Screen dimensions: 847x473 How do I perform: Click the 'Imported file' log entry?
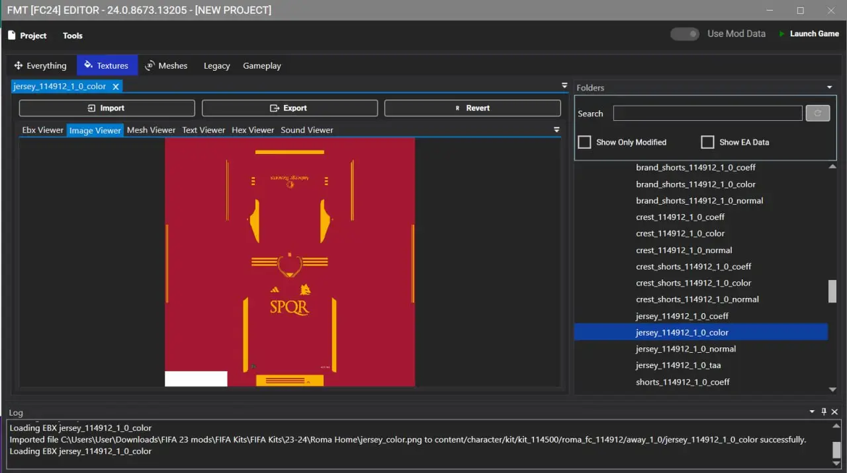click(x=408, y=439)
